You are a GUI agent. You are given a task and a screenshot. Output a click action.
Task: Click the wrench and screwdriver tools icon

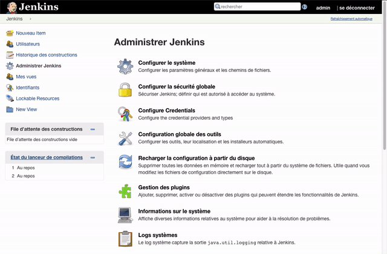[125, 138]
